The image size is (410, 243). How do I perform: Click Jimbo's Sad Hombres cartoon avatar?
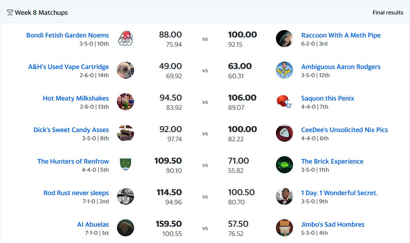click(x=284, y=228)
